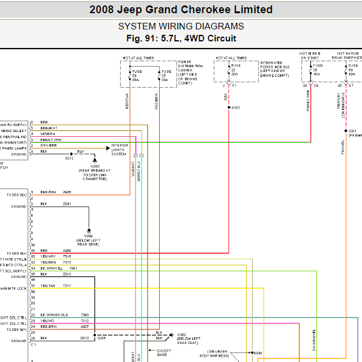Click the 'BLK Z913' wire label at pin 15

point(56,274)
